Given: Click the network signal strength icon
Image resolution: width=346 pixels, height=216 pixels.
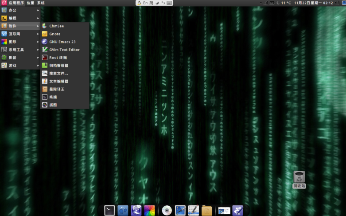Looking at the screenshot, I should (x=265, y=3).
